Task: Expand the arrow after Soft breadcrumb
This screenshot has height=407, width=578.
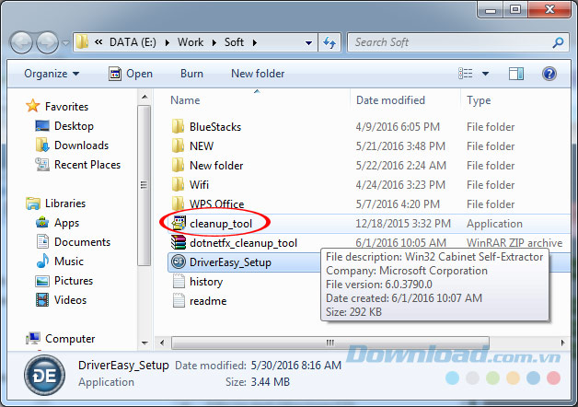Action: coord(255,42)
